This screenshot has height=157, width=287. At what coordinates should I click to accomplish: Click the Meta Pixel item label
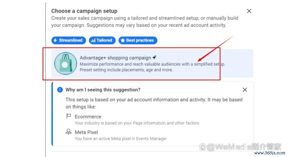click(86, 132)
